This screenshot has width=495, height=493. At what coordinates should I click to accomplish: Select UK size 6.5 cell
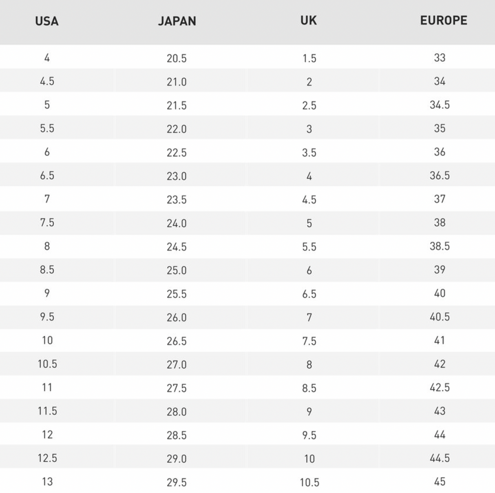(309, 294)
